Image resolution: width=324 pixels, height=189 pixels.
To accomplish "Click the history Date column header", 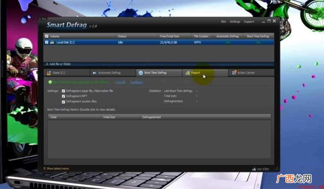I will (x=53, y=117).
